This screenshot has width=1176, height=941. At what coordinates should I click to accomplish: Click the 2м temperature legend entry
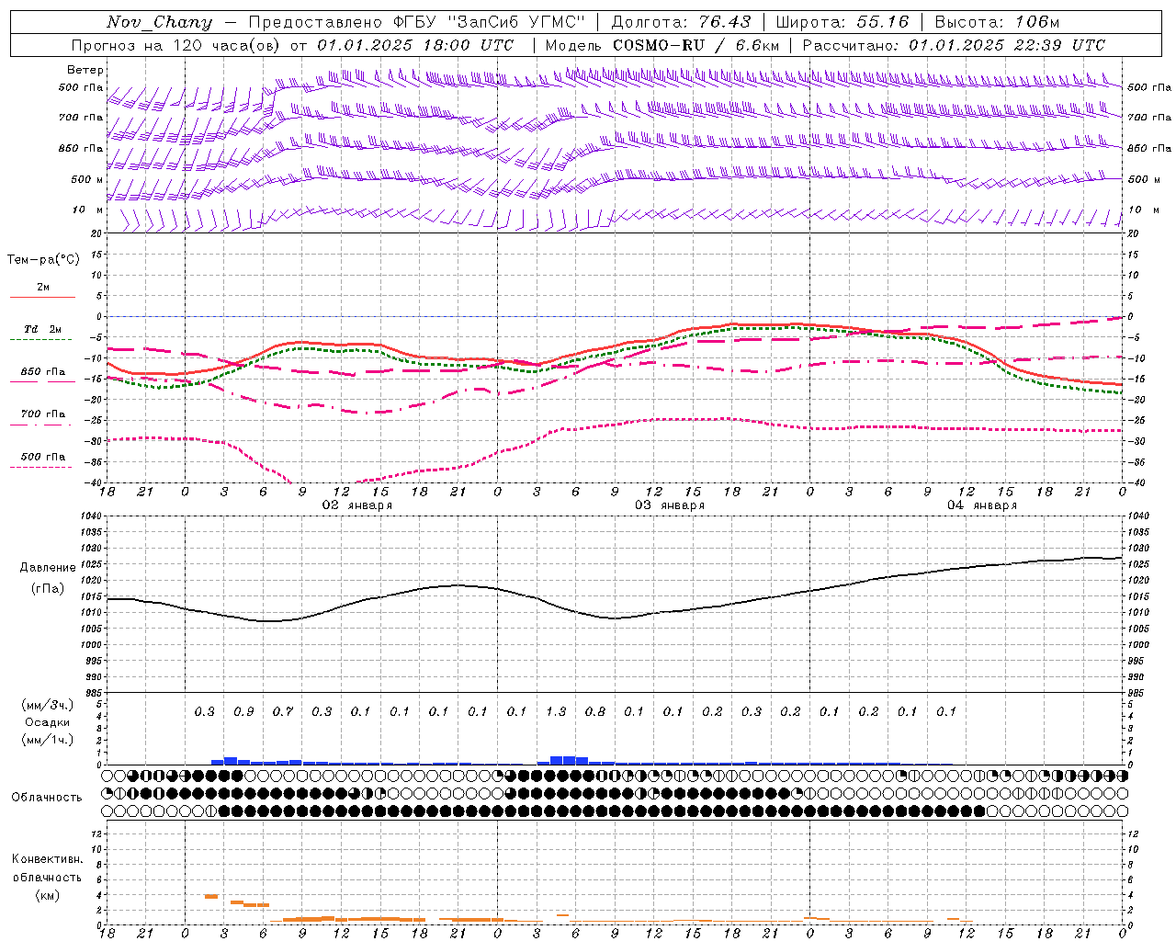[x=43, y=287]
